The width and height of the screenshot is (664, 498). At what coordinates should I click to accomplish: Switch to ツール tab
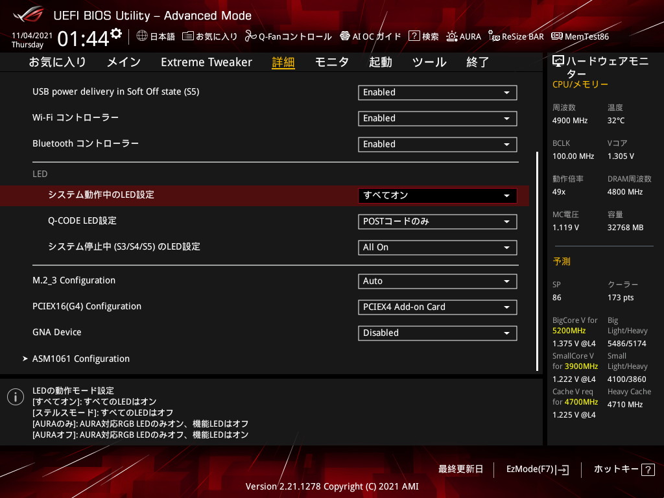pyautogui.click(x=429, y=62)
